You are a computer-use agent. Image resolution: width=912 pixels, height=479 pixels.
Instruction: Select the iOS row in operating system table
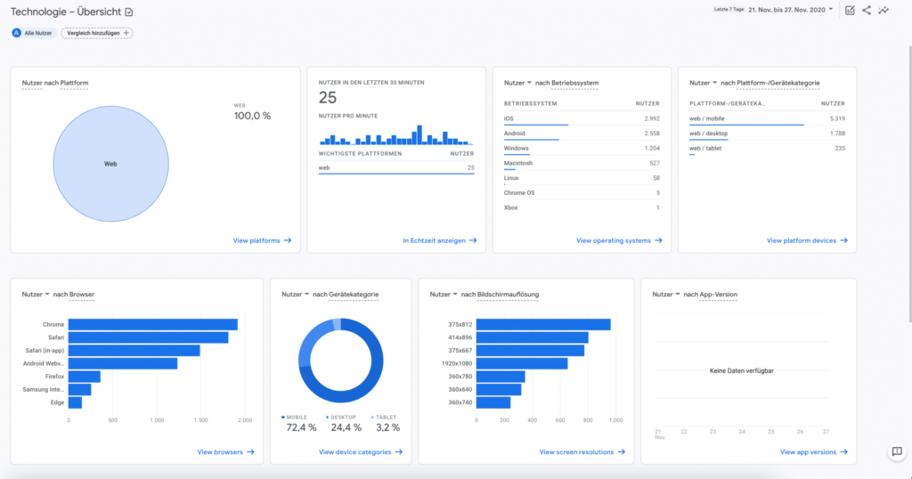(x=581, y=118)
